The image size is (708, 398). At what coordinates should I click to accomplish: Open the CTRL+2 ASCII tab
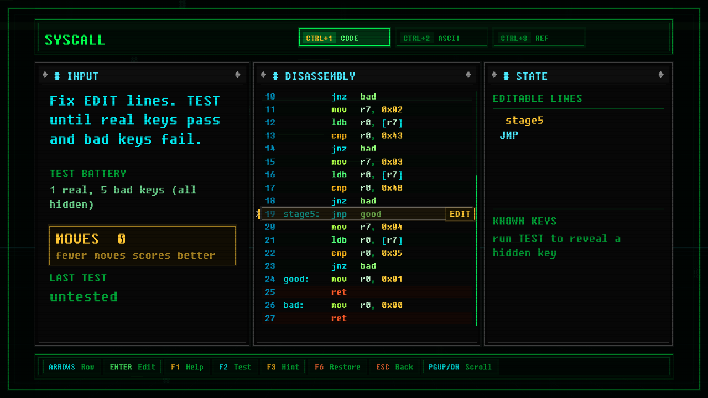pos(442,38)
